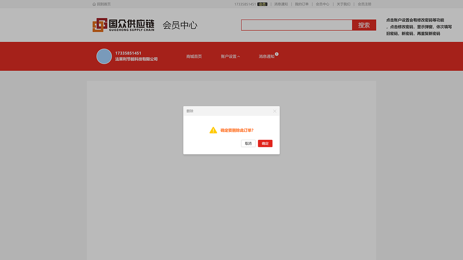Click the home icon beside 回到首页
The image size is (463, 260).
94,4
